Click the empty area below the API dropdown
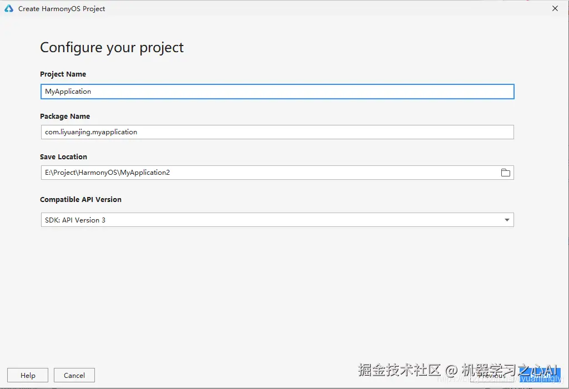This screenshot has width=569, height=389. click(x=278, y=289)
